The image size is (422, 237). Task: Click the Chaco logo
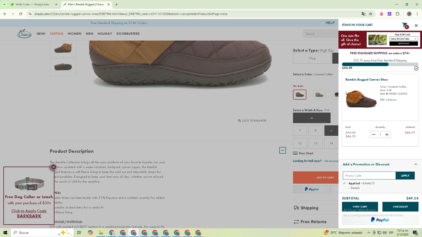24,34
